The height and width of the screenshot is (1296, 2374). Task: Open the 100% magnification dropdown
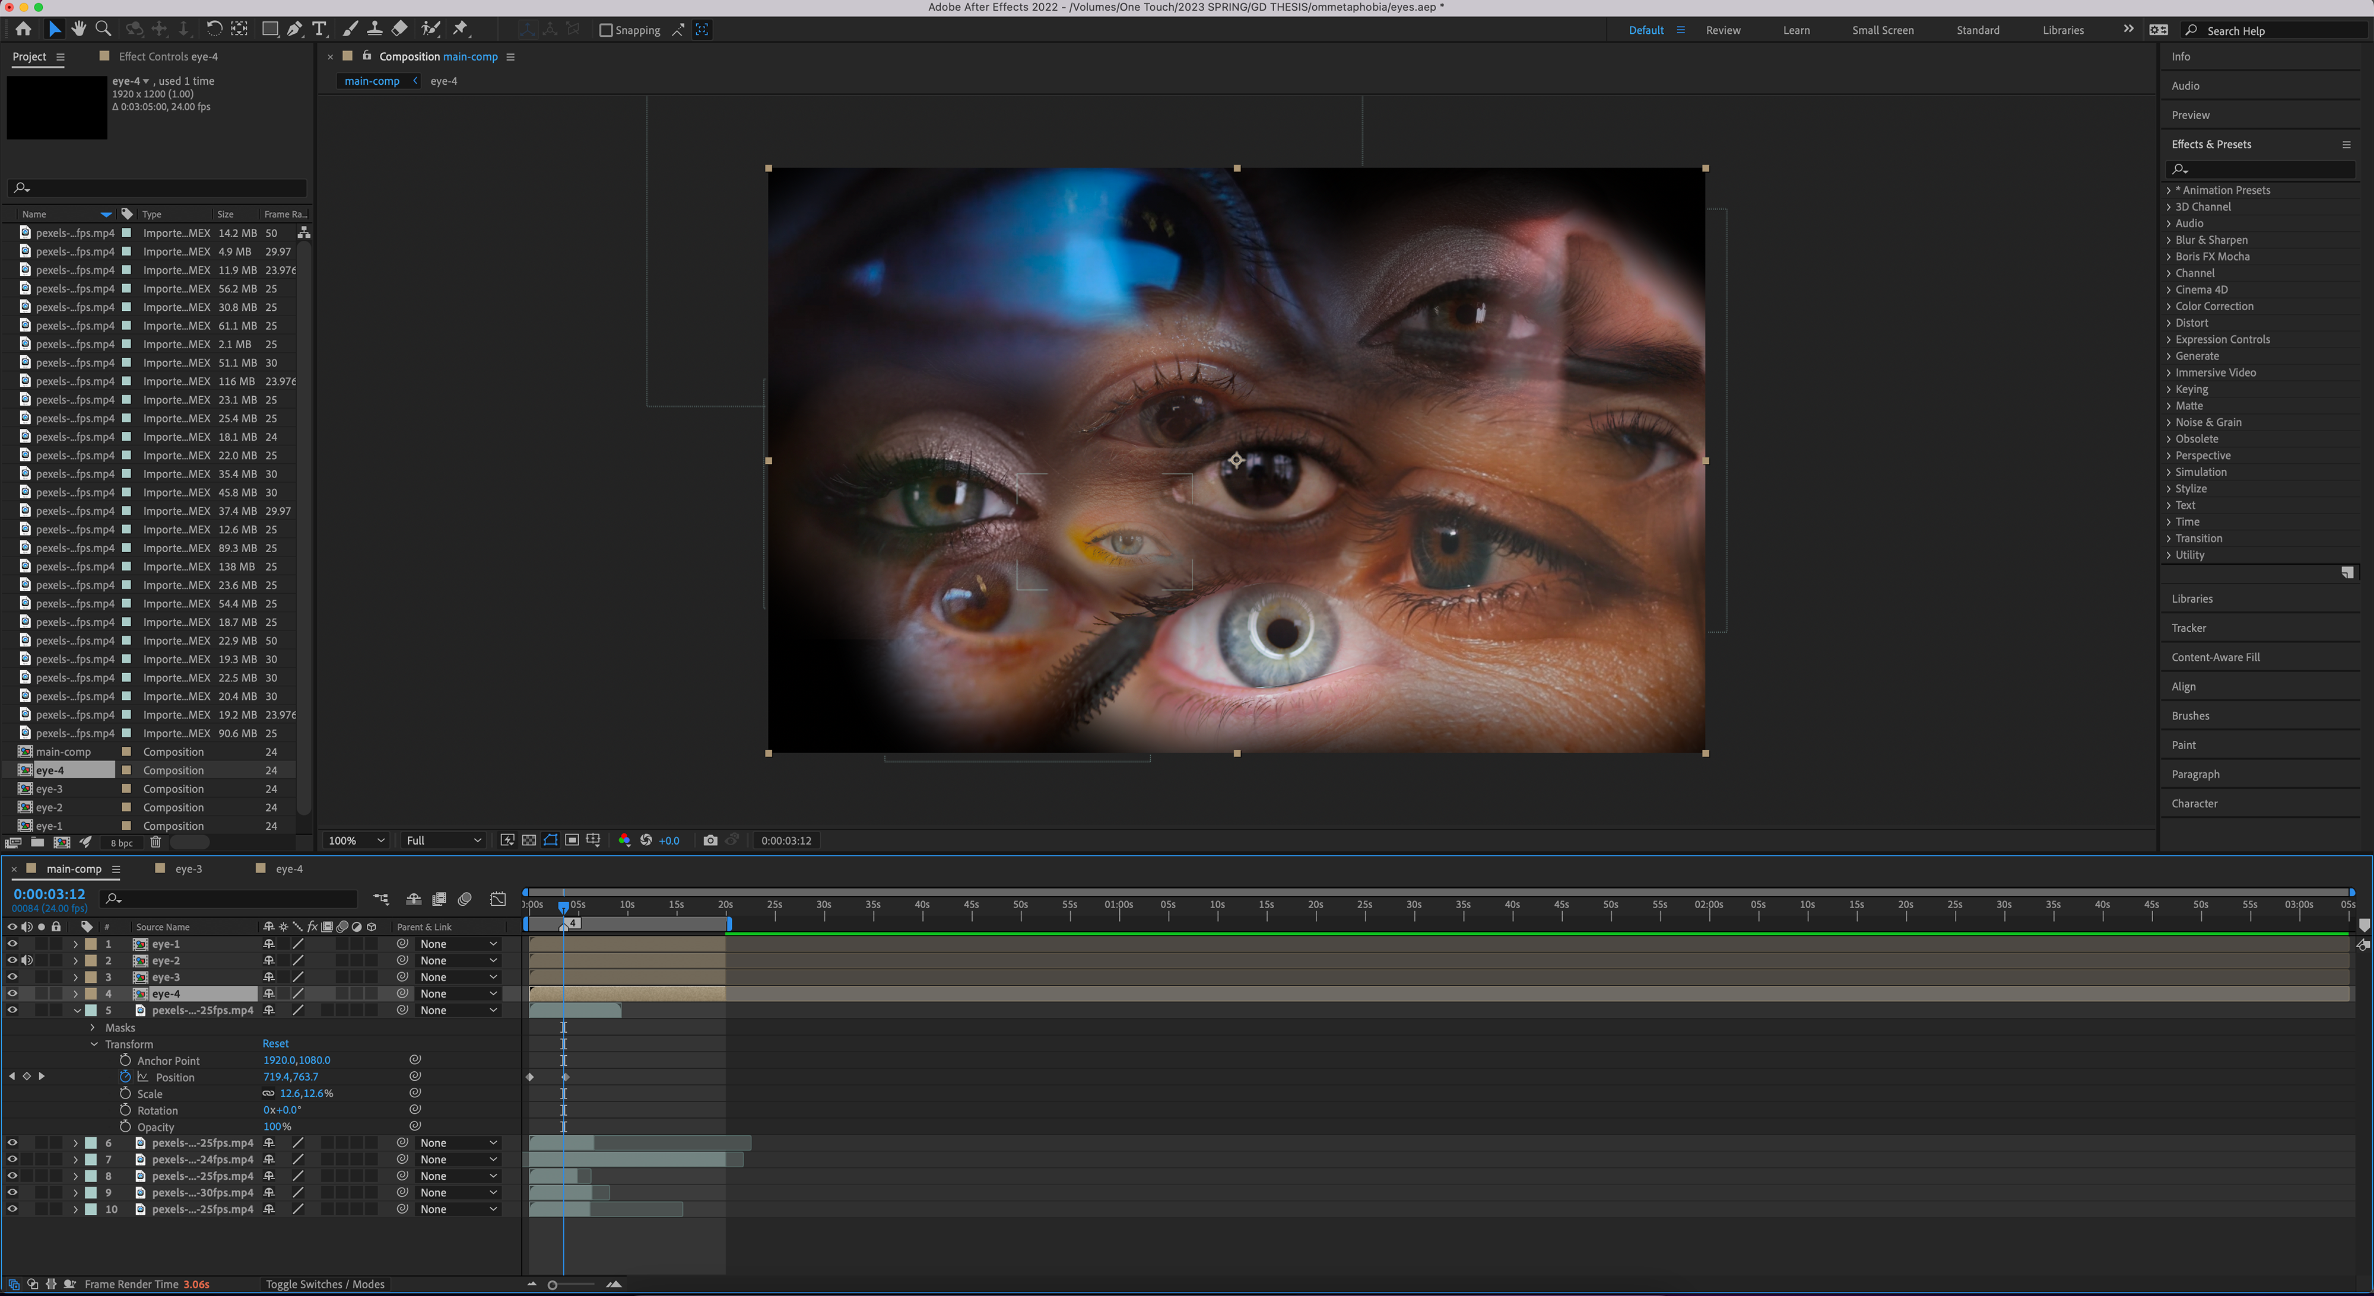(x=357, y=840)
